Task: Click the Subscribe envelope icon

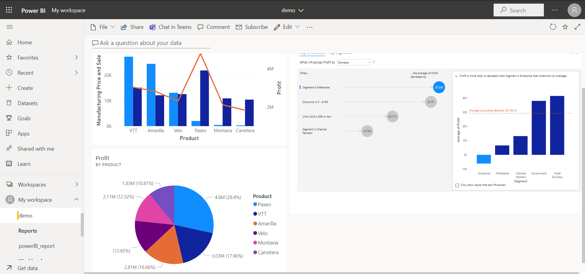Action: tap(239, 27)
